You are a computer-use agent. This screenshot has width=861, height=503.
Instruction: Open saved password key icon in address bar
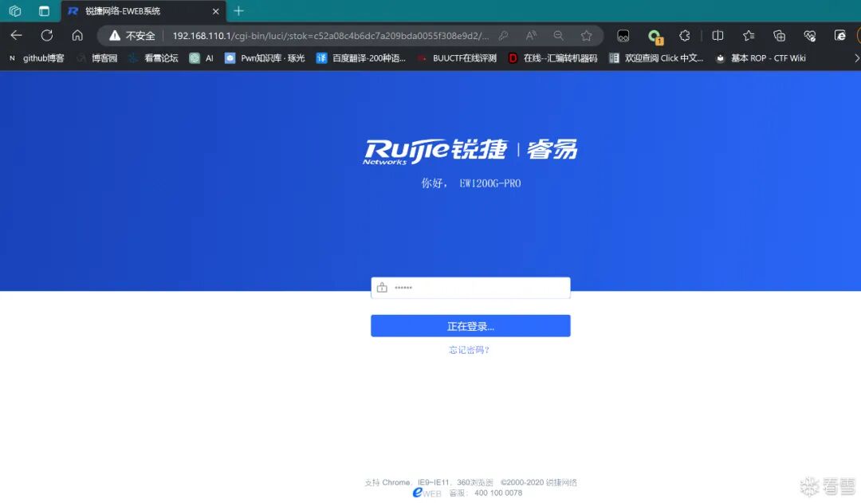tap(503, 36)
